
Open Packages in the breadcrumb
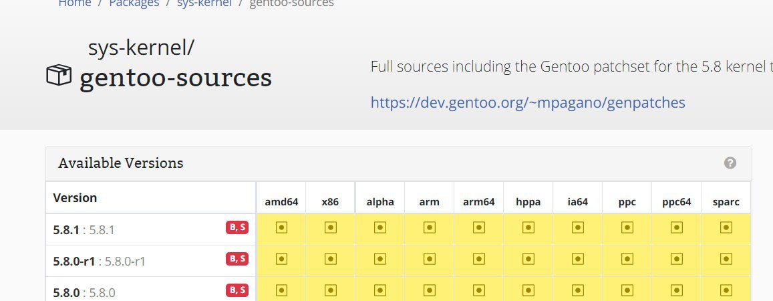coord(134,3)
